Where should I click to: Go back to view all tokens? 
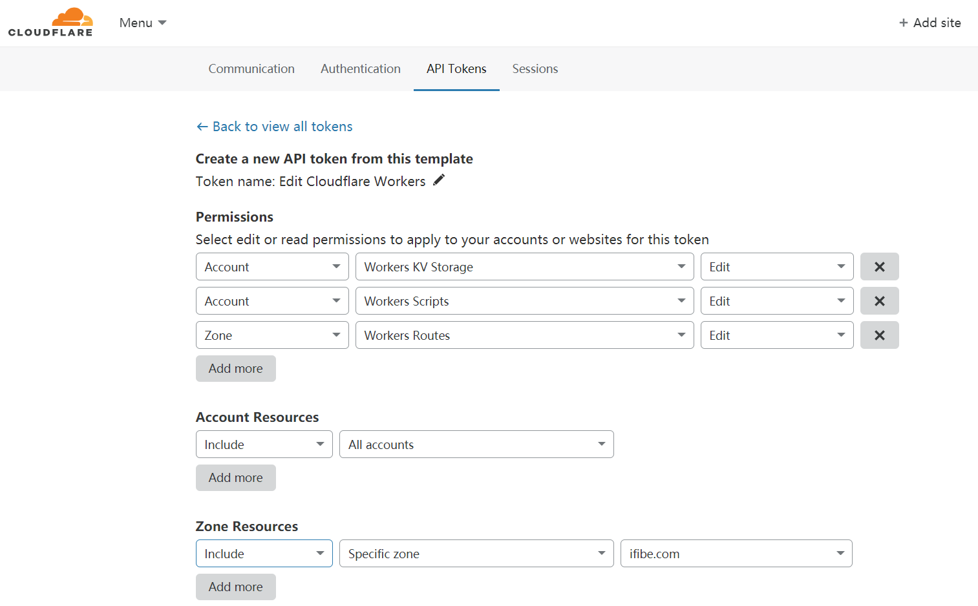pos(274,127)
